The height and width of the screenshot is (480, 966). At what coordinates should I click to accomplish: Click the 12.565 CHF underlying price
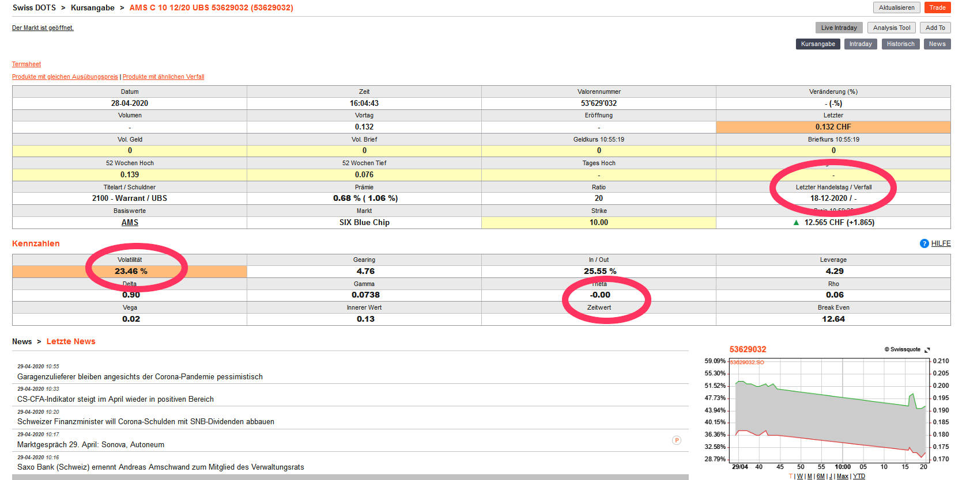839,222
